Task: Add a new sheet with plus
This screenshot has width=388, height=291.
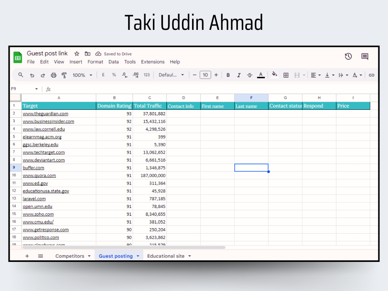Action: (27, 256)
